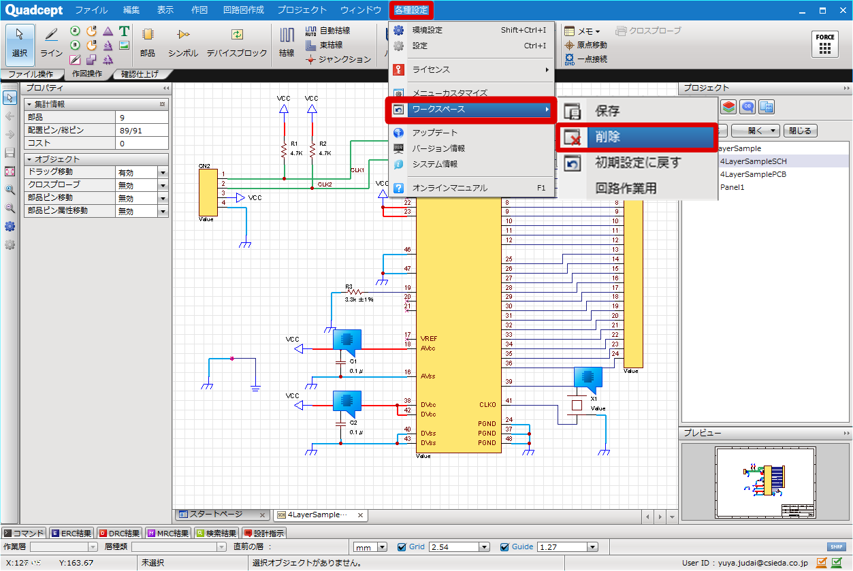Collapse the オブジェクト section
853x571 pixels.
[x=29, y=159]
